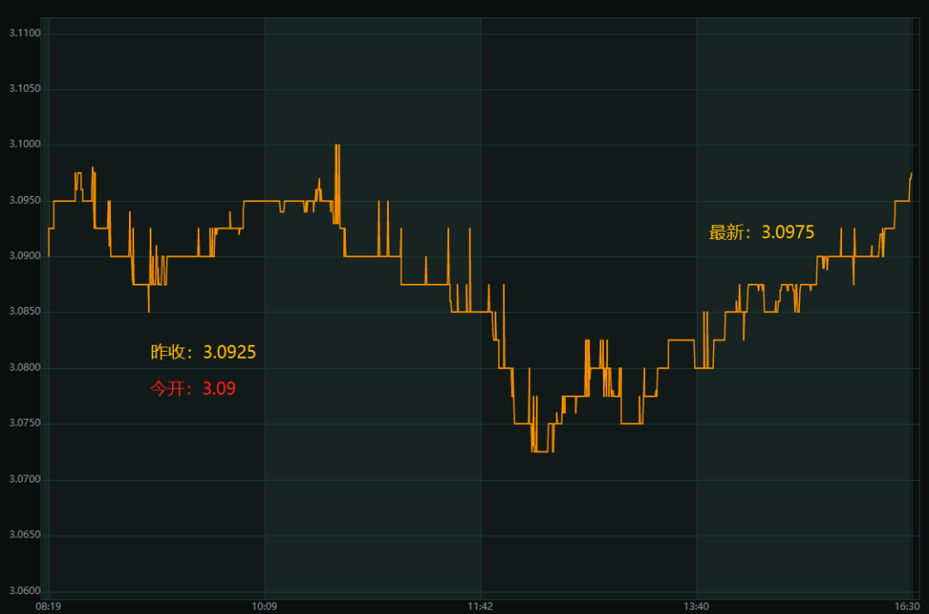This screenshot has height=614, width=929.
Task: Click the 3.0950 y-axis label
Action: tap(25, 200)
